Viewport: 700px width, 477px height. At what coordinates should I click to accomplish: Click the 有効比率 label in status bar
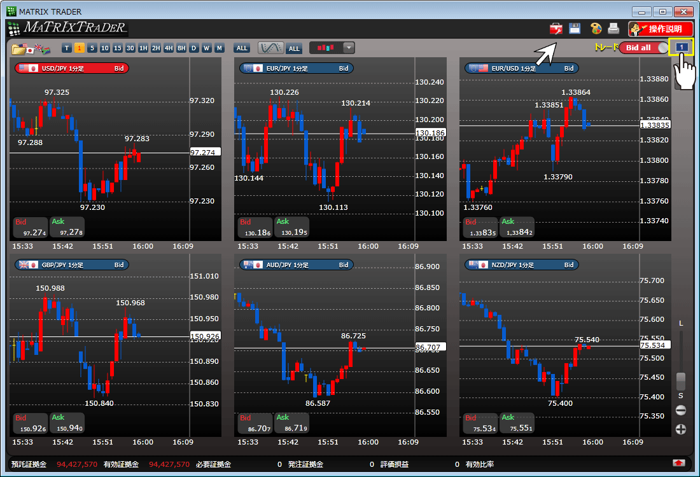point(479,464)
